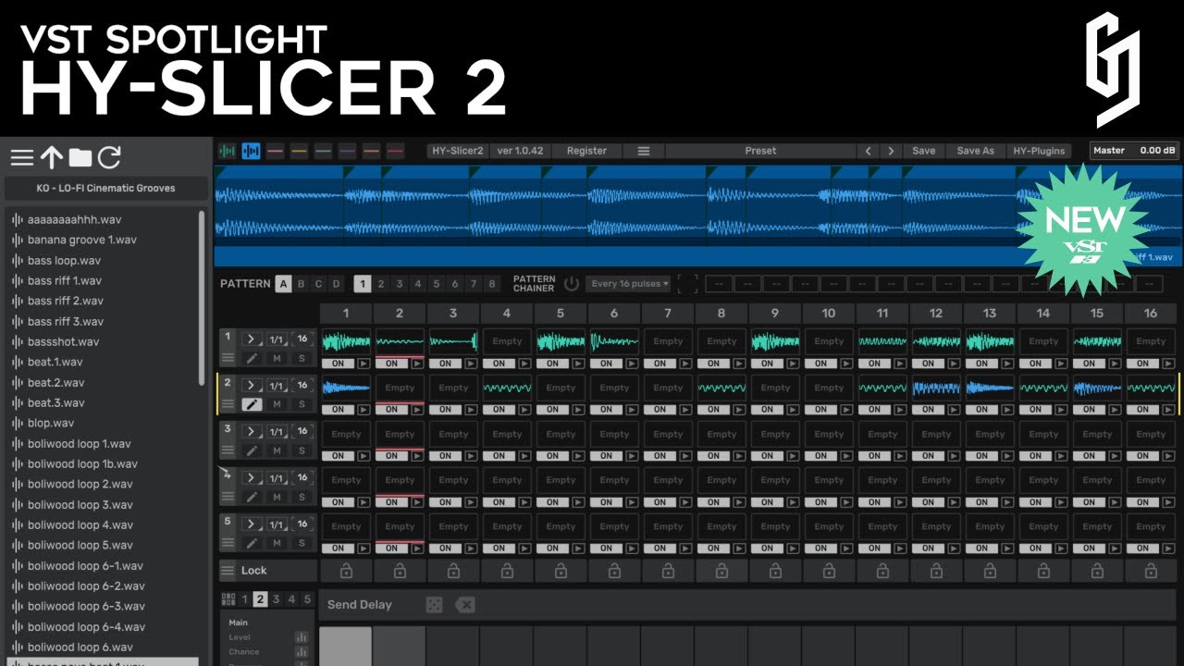Switch to pattern number 3
The height and width of the screenshot is (666, 1184).
400,284
